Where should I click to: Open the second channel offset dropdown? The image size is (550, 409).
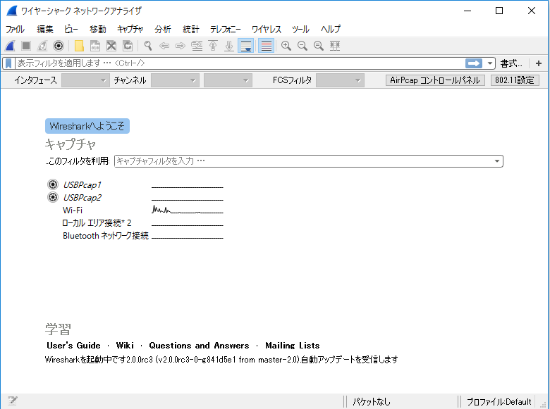[228, 80]
